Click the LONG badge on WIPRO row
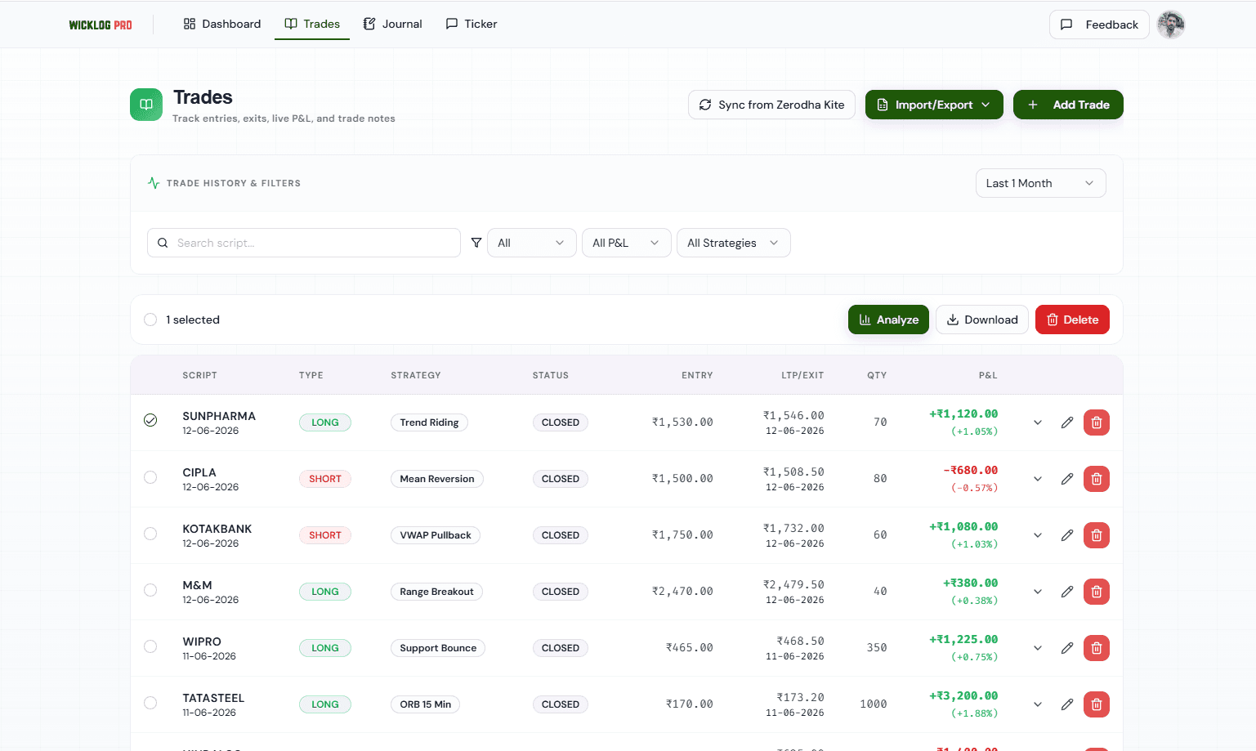This screenshot has width=1256, height=751. point(325,648)
